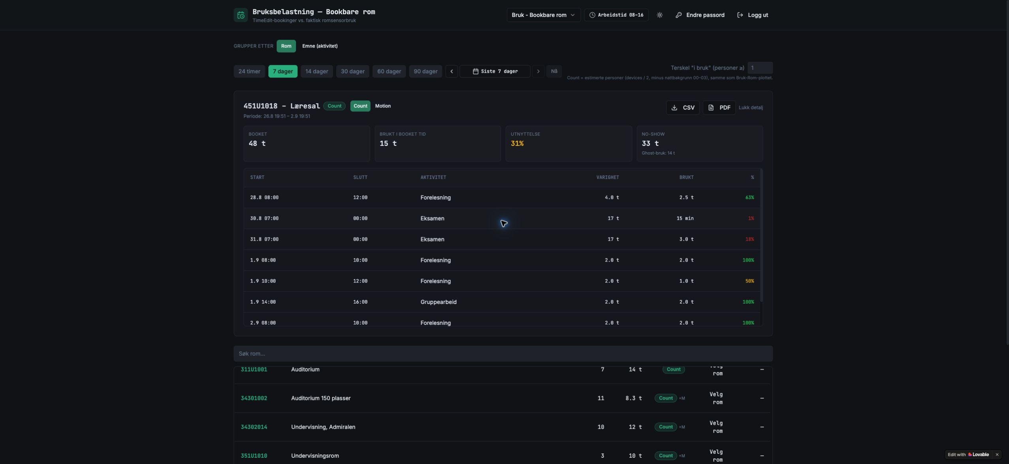The height and width of the screenshot is (464, 1009).
Task: Click 1.9 14:00 Gruppearbeid row
Action: [502, 302]
